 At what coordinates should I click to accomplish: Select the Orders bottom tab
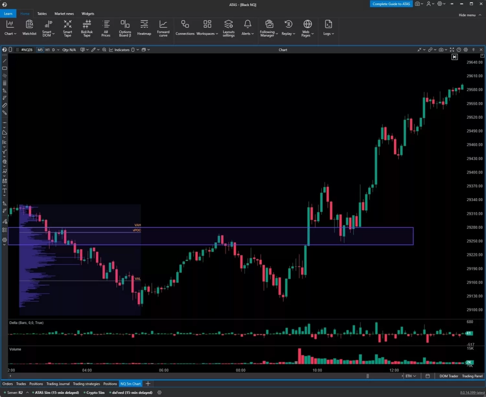[x=8, y=384]
